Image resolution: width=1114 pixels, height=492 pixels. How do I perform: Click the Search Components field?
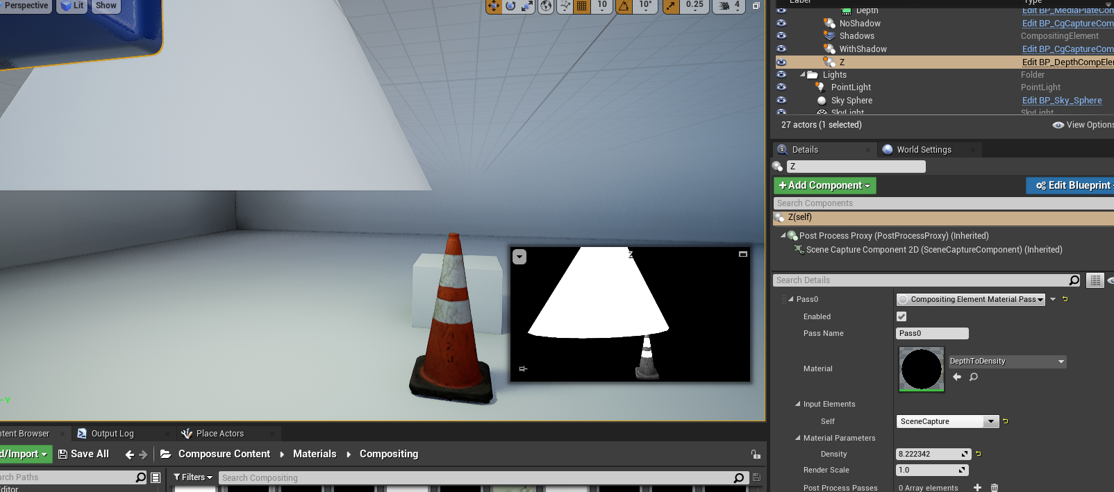[x=943, y=203]
